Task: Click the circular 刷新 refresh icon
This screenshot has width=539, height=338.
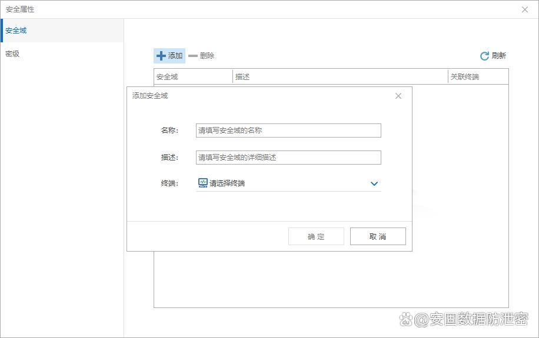Action: click(x=484, y=56)
